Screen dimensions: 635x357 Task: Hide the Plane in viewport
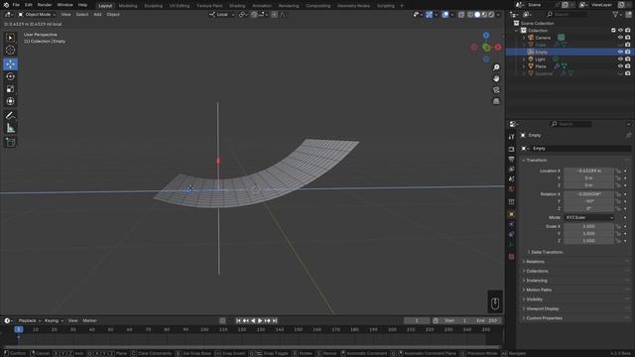click(620, 66)
